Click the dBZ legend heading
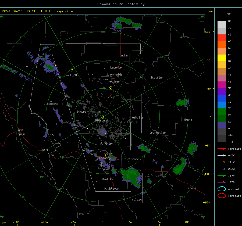This screenshot has width=242, height=226. point(228,14)
